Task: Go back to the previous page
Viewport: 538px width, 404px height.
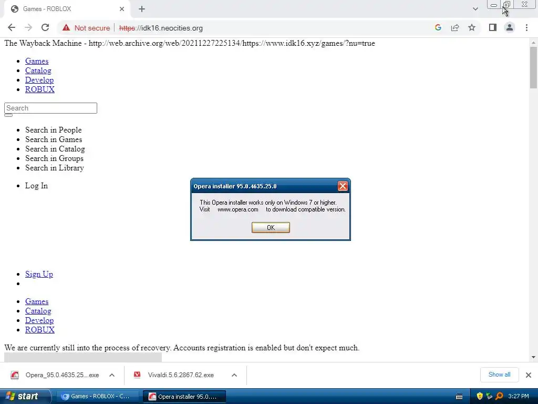Action: pyautogui.click(x=12, y=28)
